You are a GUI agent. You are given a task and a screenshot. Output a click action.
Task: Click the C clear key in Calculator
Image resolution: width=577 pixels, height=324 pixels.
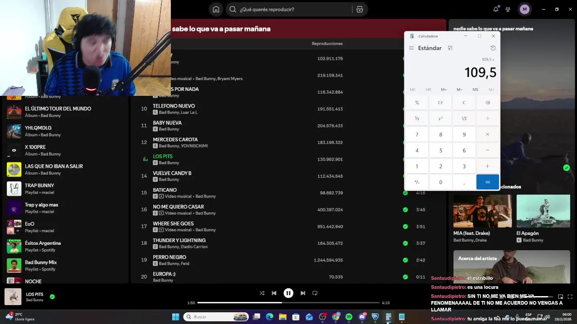tap(464, 103)
